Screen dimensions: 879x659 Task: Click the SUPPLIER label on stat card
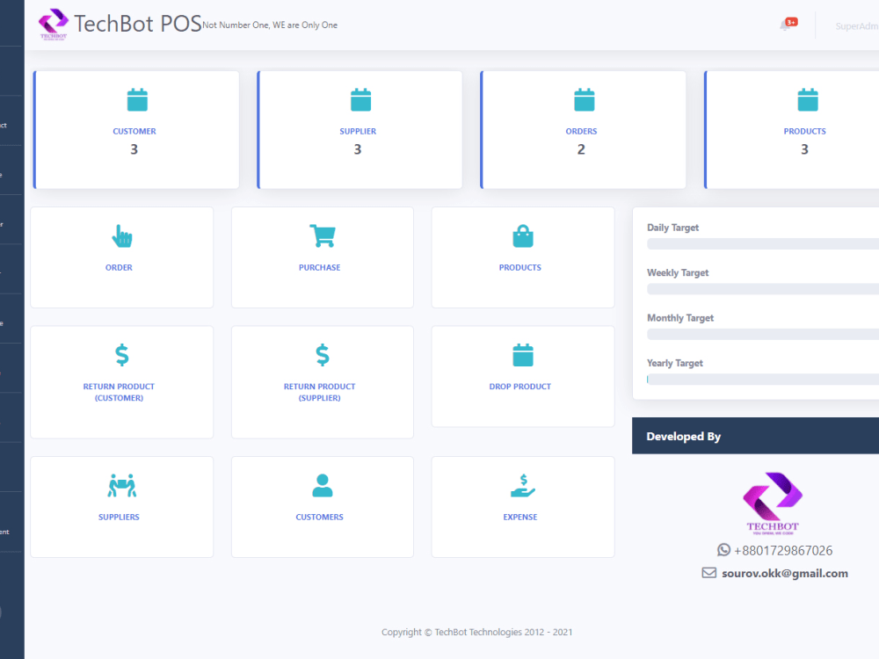coord(358,131)
